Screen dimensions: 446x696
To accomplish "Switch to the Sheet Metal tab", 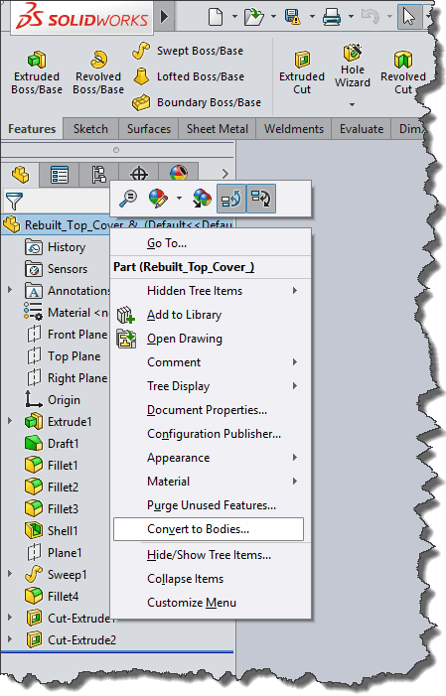I will pos(218,129).
